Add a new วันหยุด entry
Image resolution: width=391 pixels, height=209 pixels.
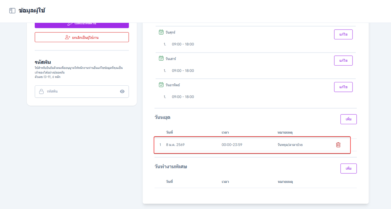[348, 119]
